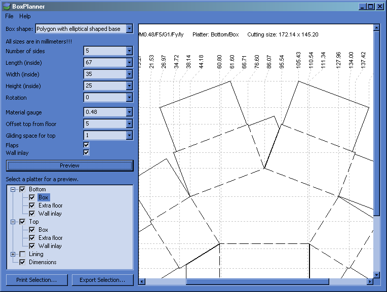
Task: Click the Export Selection button
Action: pyautogui.click(x=102, y=280)
